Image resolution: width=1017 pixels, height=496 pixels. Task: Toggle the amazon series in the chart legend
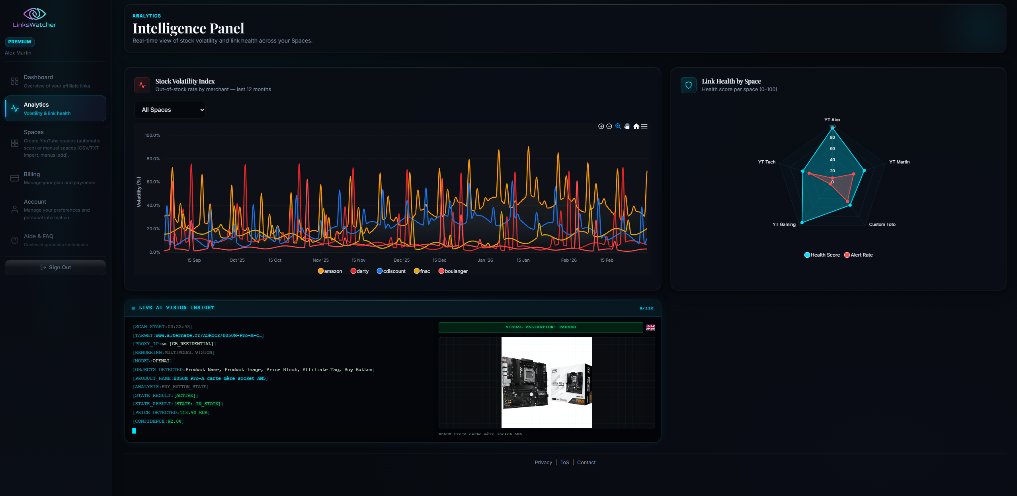(x=330, y=271)
